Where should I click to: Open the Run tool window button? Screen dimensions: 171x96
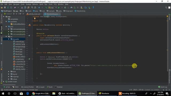[7, 87]
